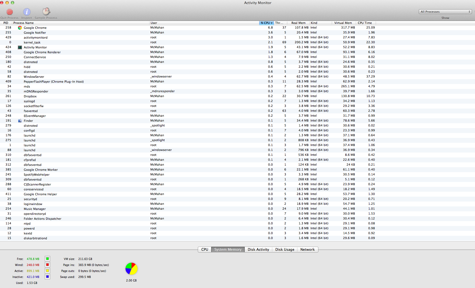The width and height of the screenshot is (475, 288).
Task: Click the VM size value 211.63 GB
Action: [85, 259]
